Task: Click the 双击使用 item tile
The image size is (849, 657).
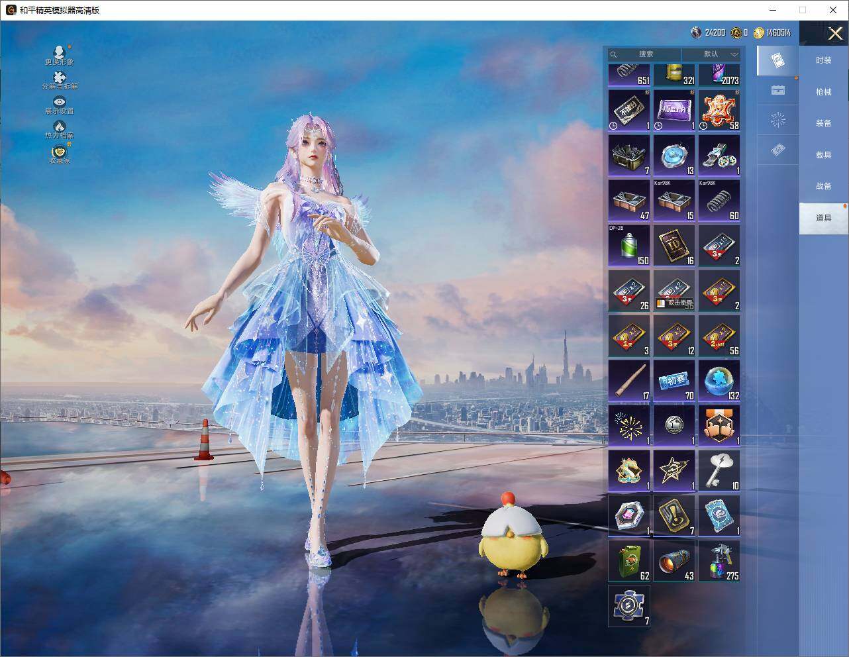Action: click(674, 291)
